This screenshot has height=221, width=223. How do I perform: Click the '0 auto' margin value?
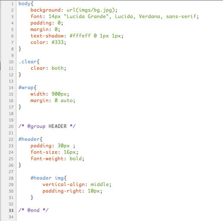[x=64, y=100]
